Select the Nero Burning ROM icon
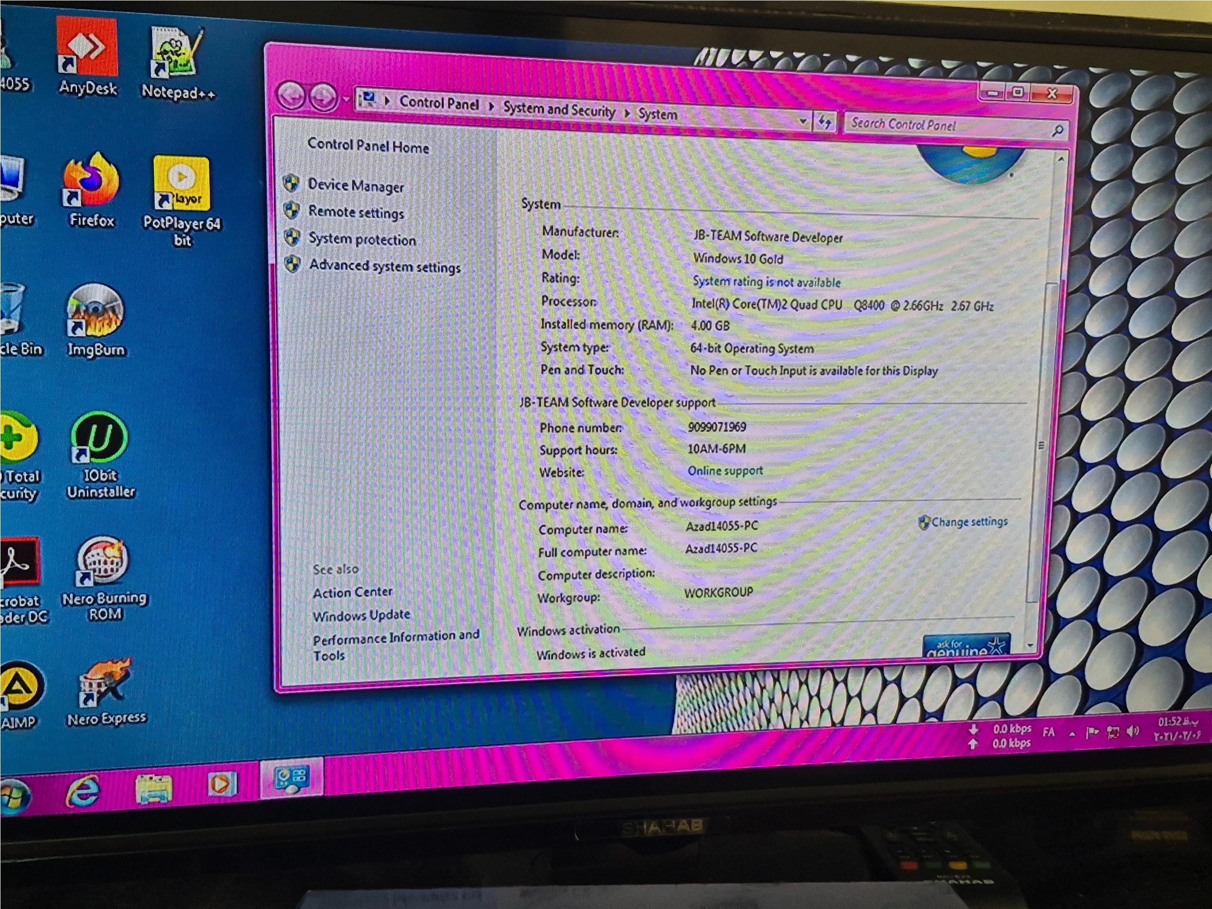This screenshot has height=909, width=1212. point(104,579)
